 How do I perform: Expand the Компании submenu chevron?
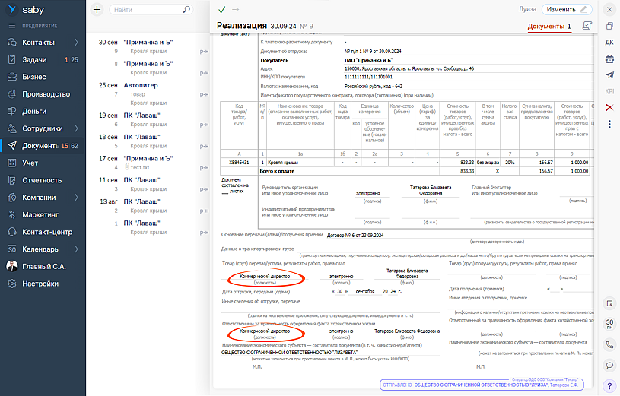[76, 198]
